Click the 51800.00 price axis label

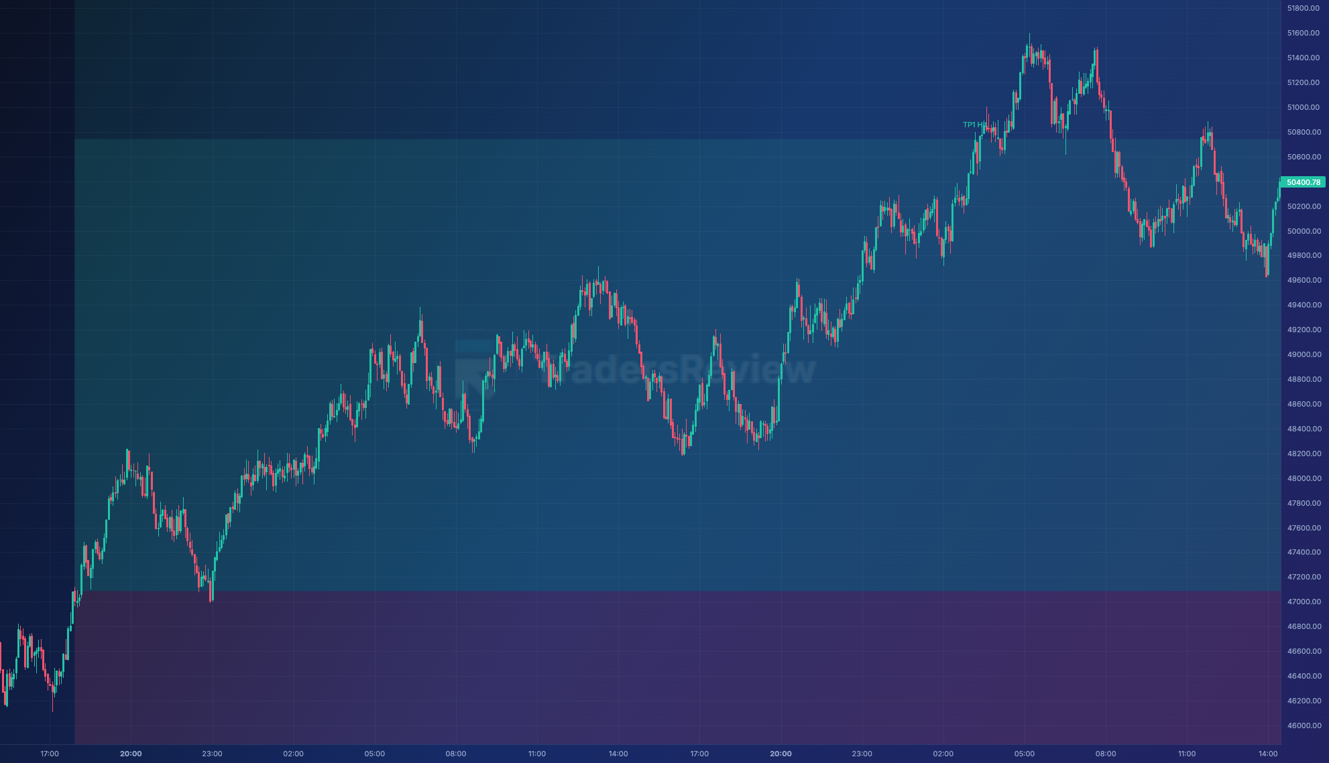click(x=1304, y=8)
